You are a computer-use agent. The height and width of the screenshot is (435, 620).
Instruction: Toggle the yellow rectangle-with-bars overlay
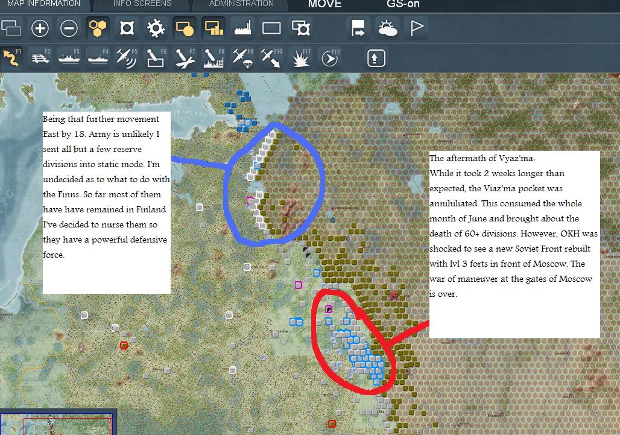tap(214, 28)
